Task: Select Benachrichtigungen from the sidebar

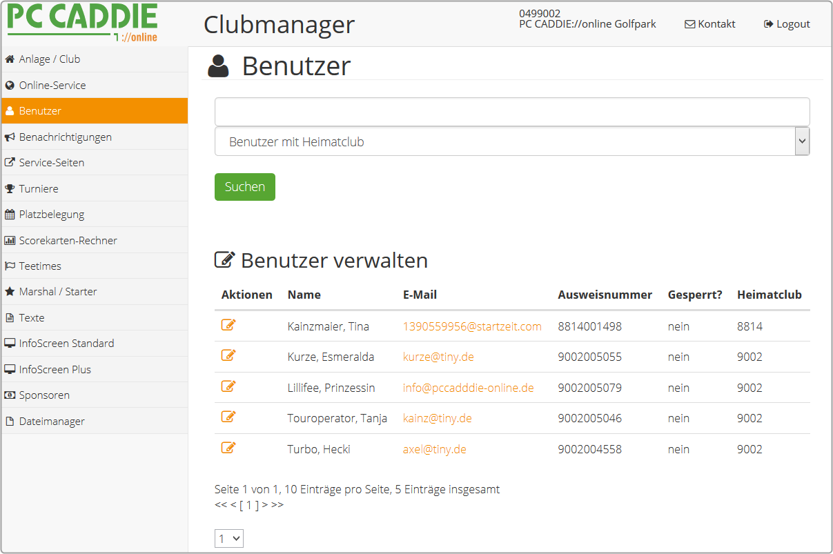Action: [x=65, y=137]
